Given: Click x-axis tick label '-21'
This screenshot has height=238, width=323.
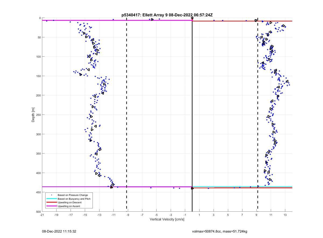Looking at the screenshot, I should coord(42,215).
